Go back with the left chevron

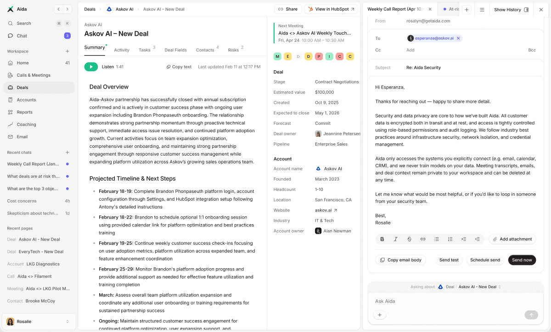59,9
